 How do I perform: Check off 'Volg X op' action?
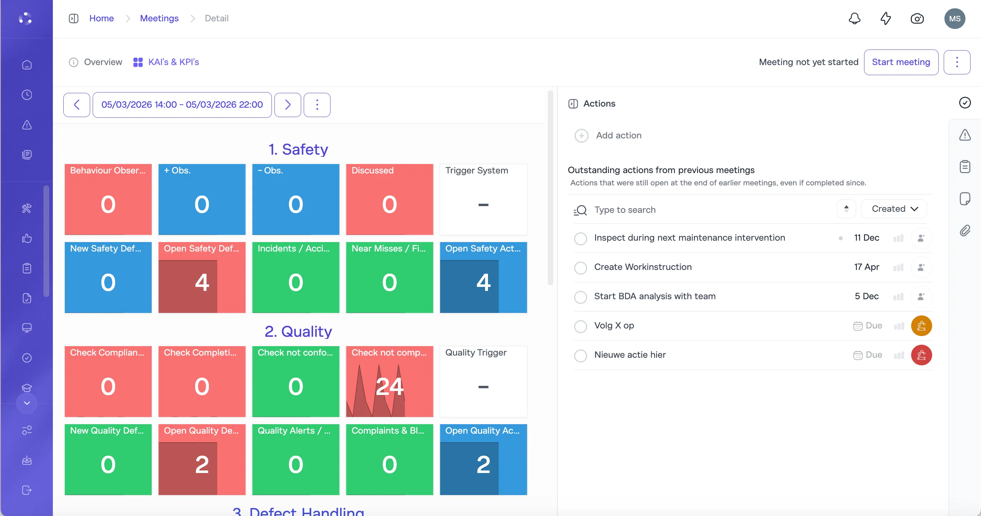pyautogui.click(x=580, y=326)
